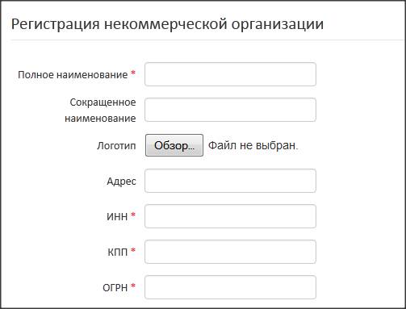Click the required marker beside ОГРН

(133, 286)
